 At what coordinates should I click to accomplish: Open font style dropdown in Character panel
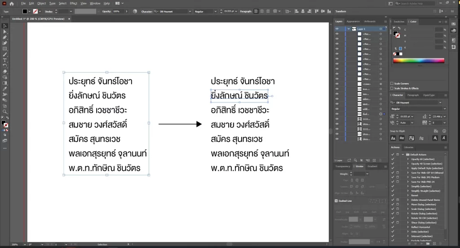click(x=445, y=109)
